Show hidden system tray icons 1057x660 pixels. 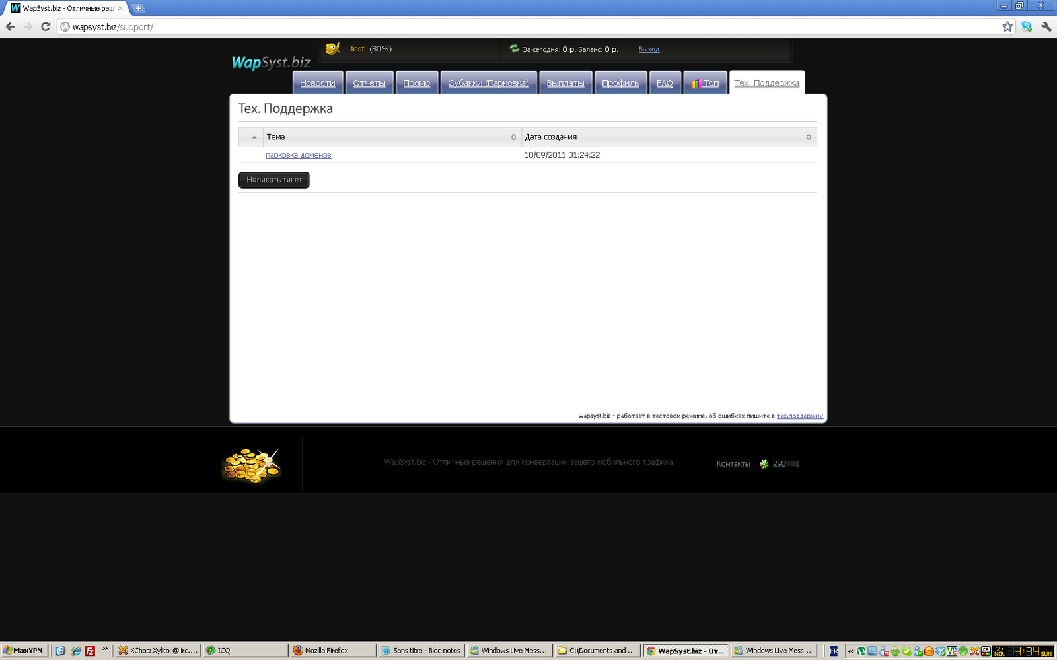[851, 651]
